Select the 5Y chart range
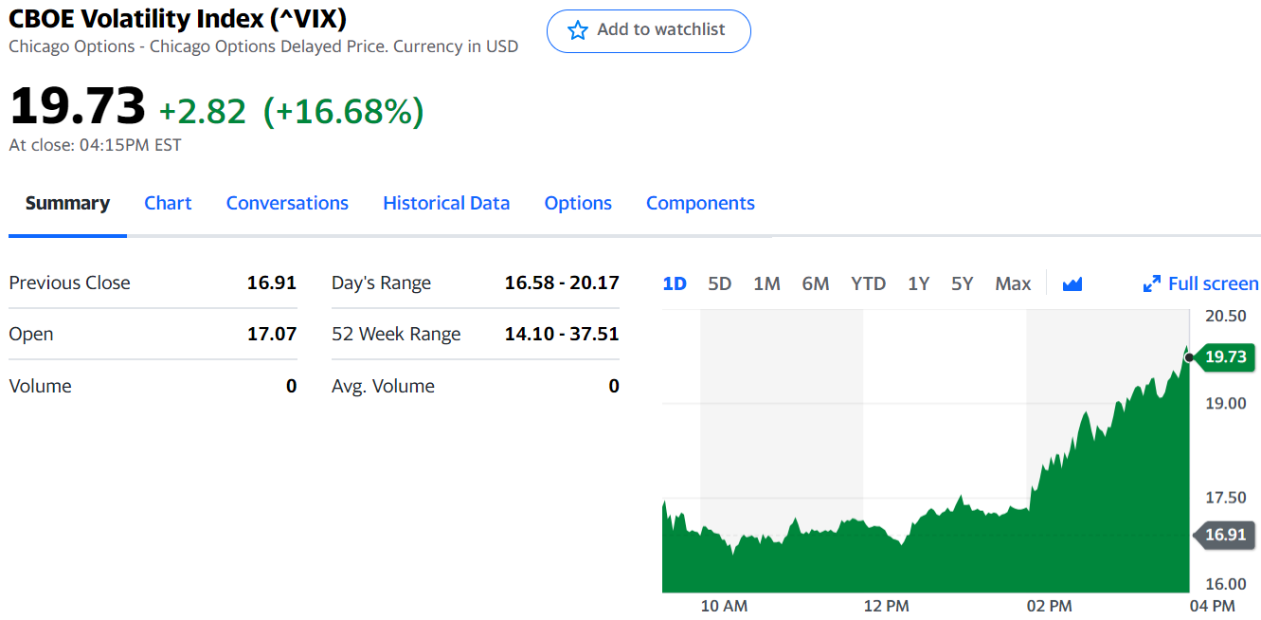1261x620 pixels. pos(963,283)
